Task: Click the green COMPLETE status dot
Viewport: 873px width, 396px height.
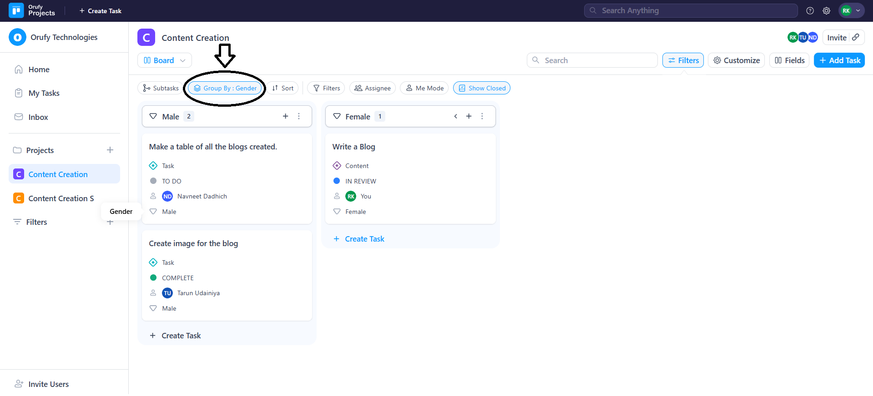Action: click(x=153, y=277)
